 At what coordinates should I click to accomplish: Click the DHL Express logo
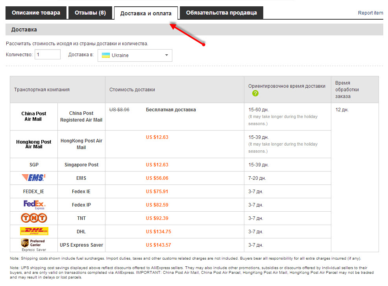[34, 231]
